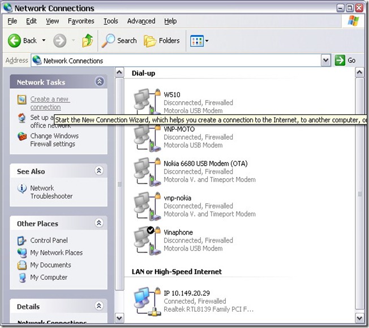Open the Advanced menu
The image size is (369, 328).
coord(141,21)
